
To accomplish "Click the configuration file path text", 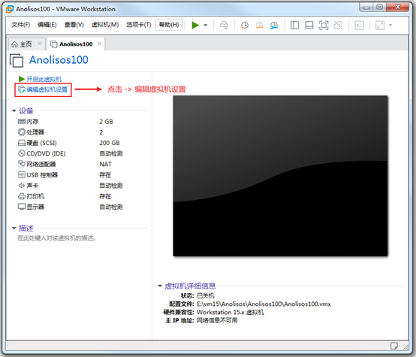I will pyautogui.click(x=264, y=304).
